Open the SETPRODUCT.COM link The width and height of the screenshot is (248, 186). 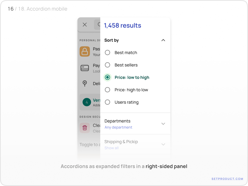[227, 179]
